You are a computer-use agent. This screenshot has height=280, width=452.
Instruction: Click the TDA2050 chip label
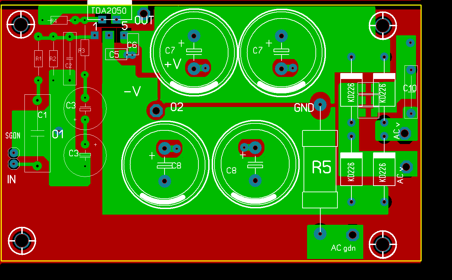click(109, 11)
